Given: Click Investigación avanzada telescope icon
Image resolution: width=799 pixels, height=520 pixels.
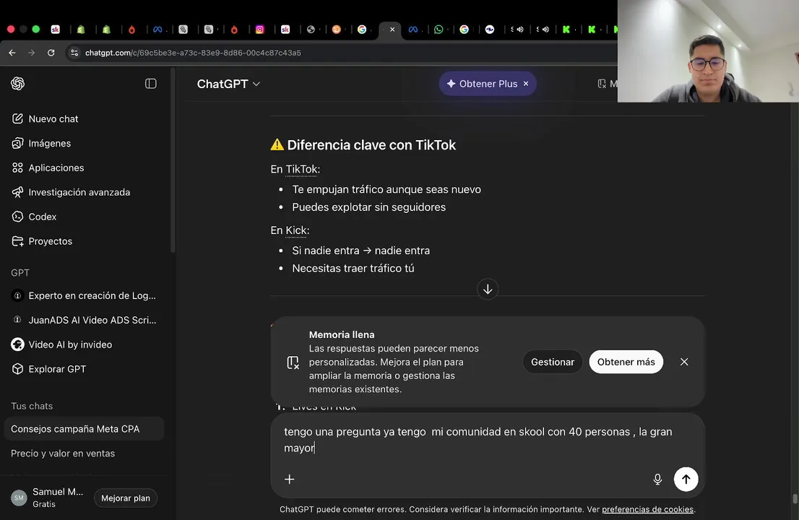Looking at the screenshot, I should (17, 192).
